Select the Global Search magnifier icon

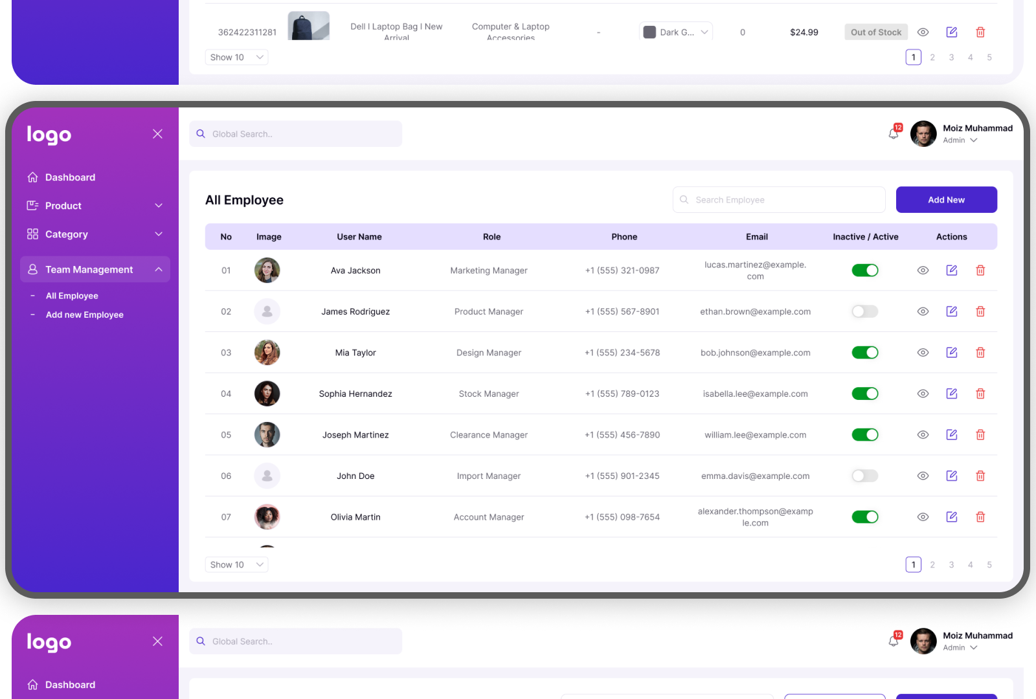[201, 134]
